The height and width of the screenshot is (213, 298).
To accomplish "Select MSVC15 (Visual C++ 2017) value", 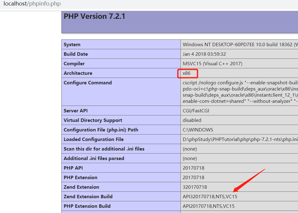I will click(212, 64).
